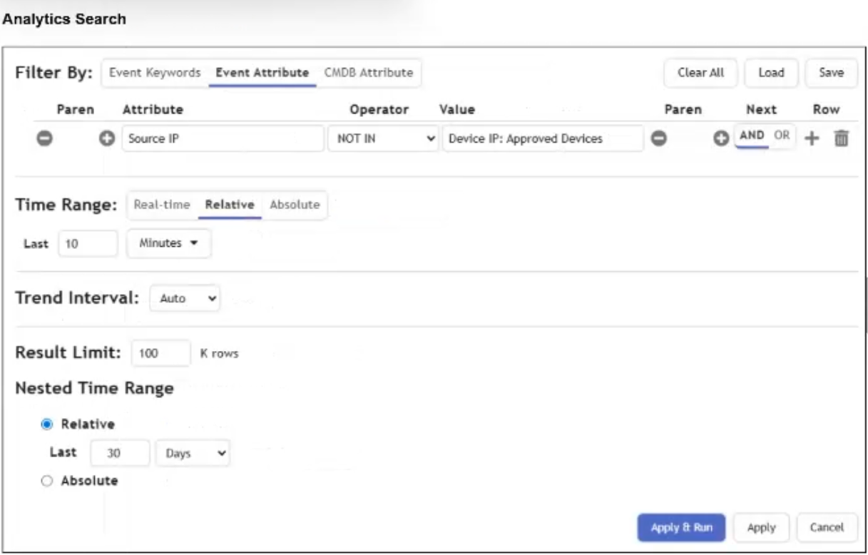Add a new filter row with plus icon
The image size is (868, 555).
coord(812,139)
